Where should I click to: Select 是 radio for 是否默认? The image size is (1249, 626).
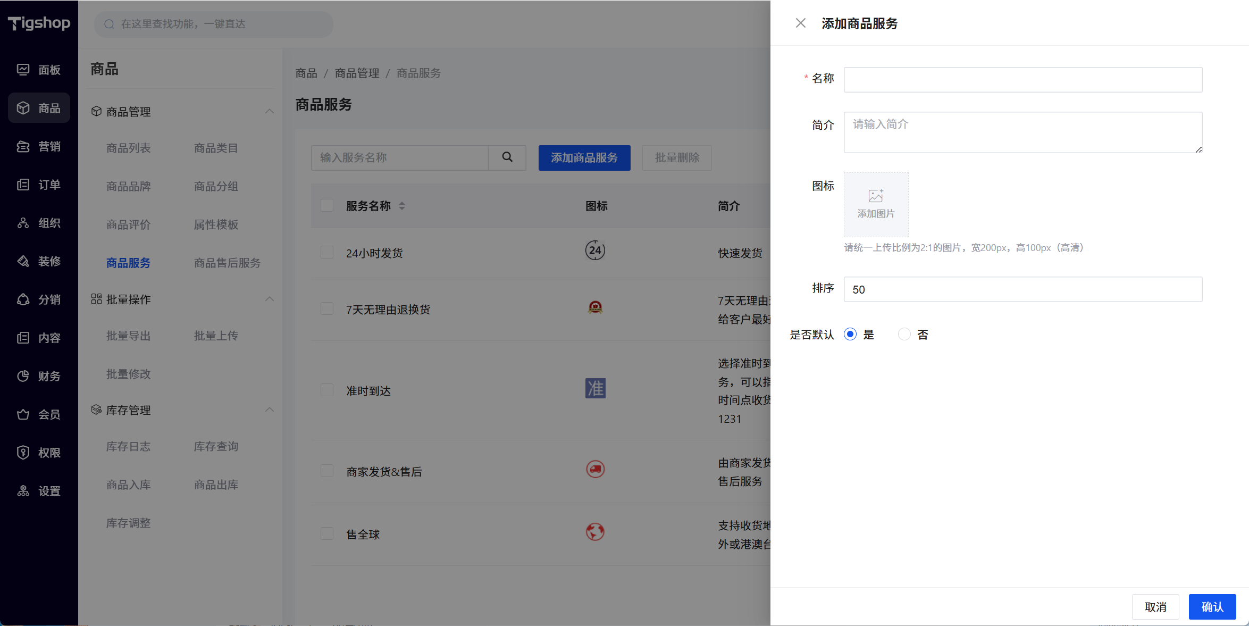tap(850, 335)
